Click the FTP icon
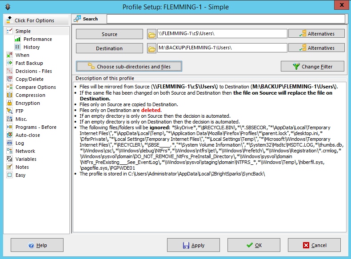 10,111
